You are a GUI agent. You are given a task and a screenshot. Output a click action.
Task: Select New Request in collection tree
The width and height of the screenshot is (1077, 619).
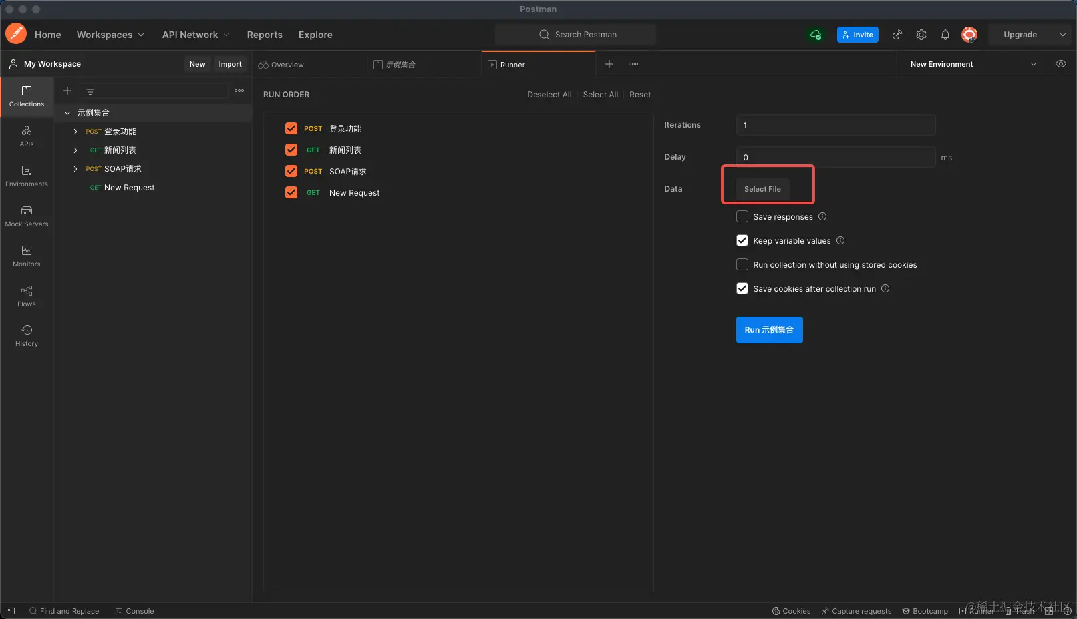129,188
